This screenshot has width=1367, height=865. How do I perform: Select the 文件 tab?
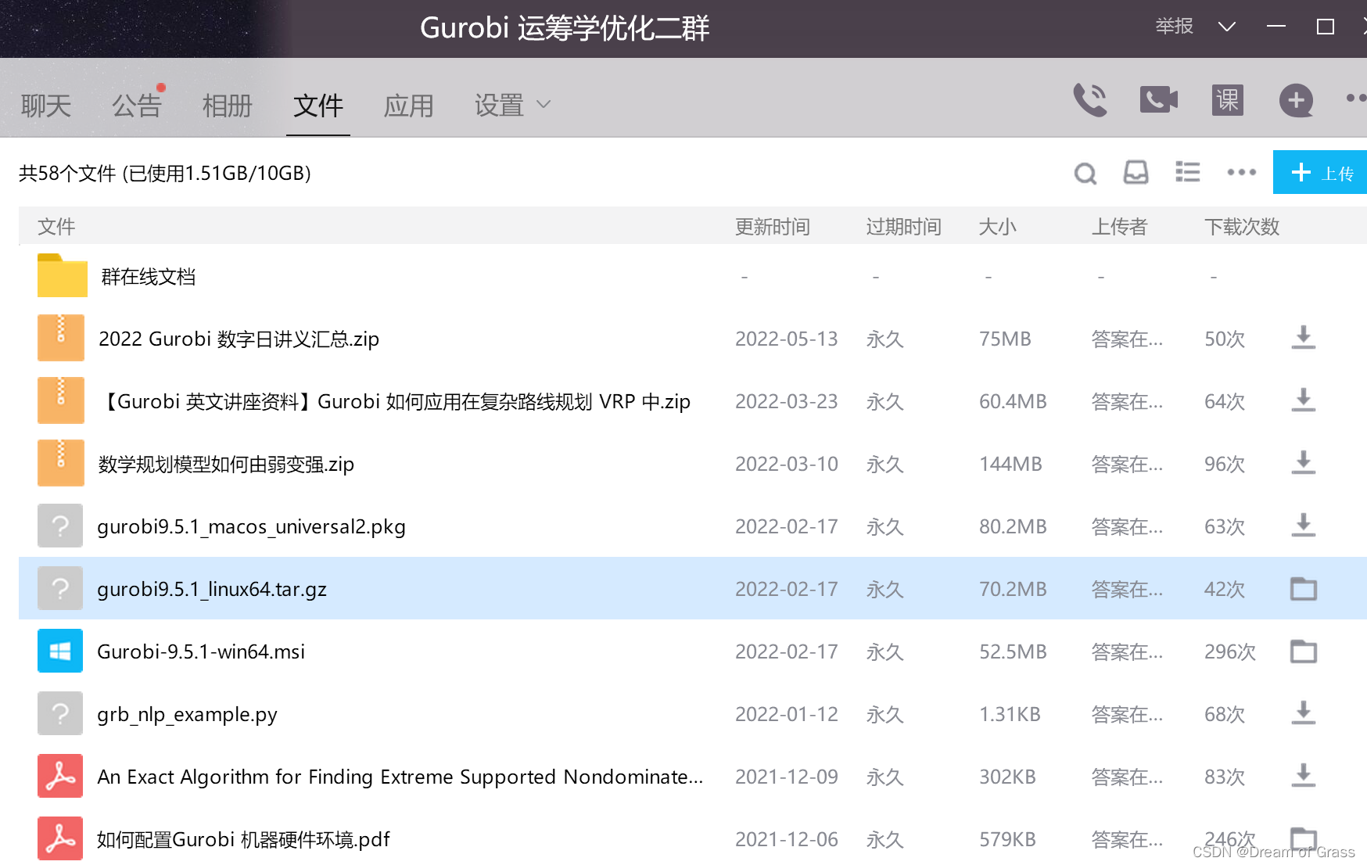318,106
